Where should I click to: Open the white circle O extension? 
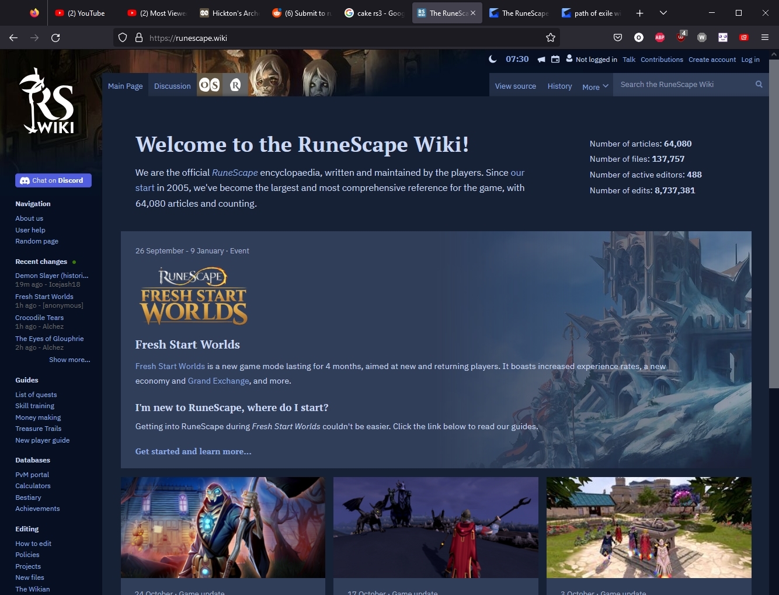pos(639,37)
